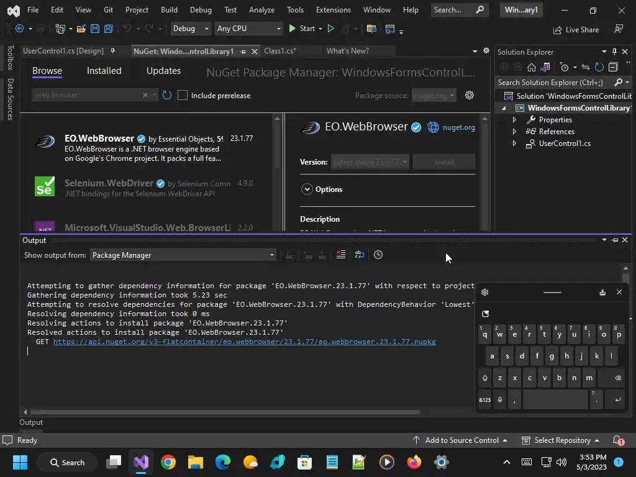The height and width of the screenshot is (477, 636).
Task: Collapse all in Solution Explorer
Action: point(613,67)
